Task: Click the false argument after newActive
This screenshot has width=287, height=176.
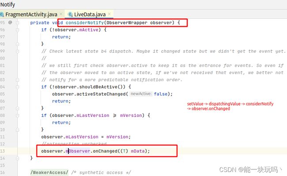Action: (x=161, y=94)
